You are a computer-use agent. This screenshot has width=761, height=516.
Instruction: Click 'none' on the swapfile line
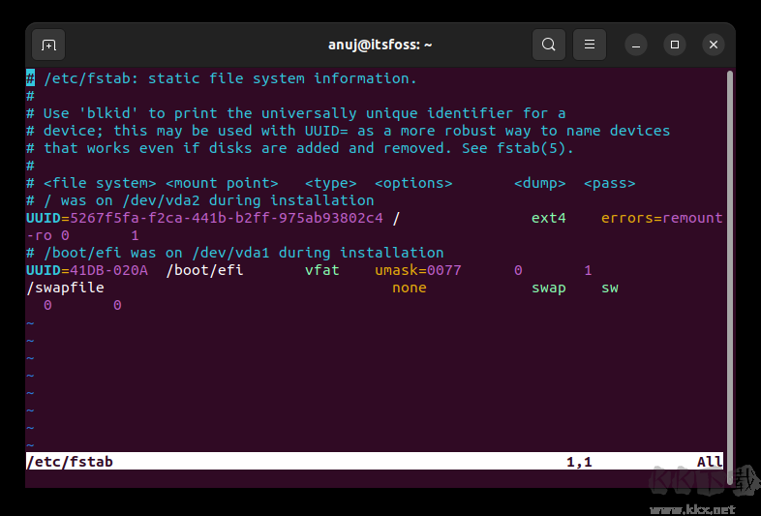coord(410,288)
